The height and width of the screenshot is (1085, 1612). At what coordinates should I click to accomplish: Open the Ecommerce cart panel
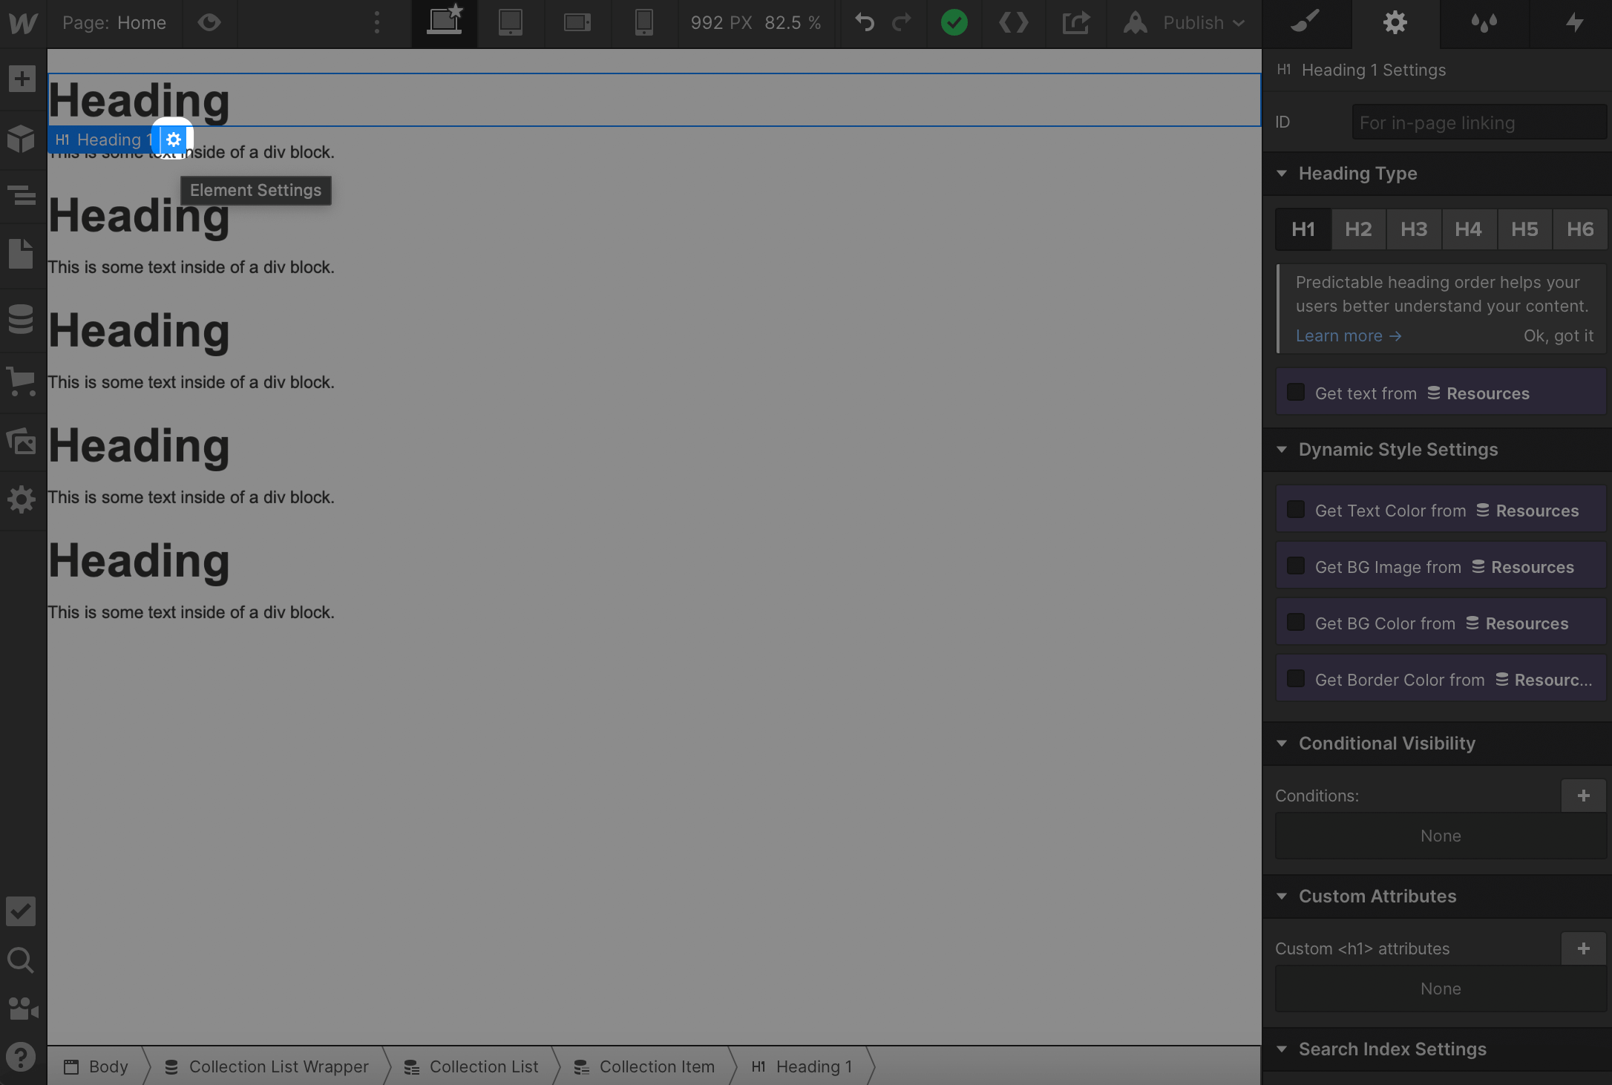[x=22, y=381]
